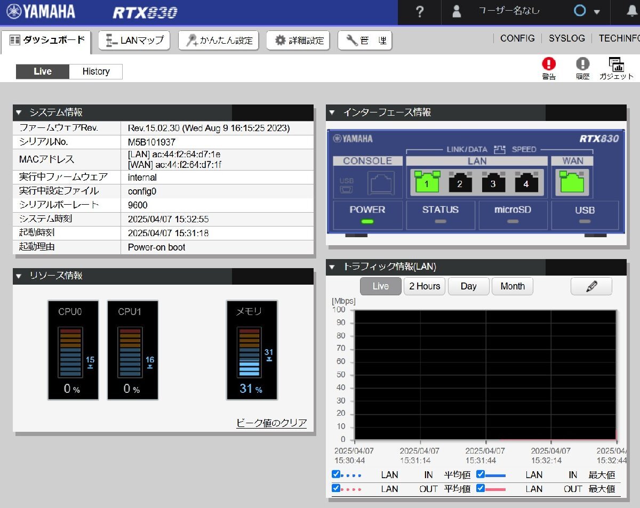Viewport: 640px width, 508px height.
Task: Click the Power-on boot value
Action: [157, 247]
